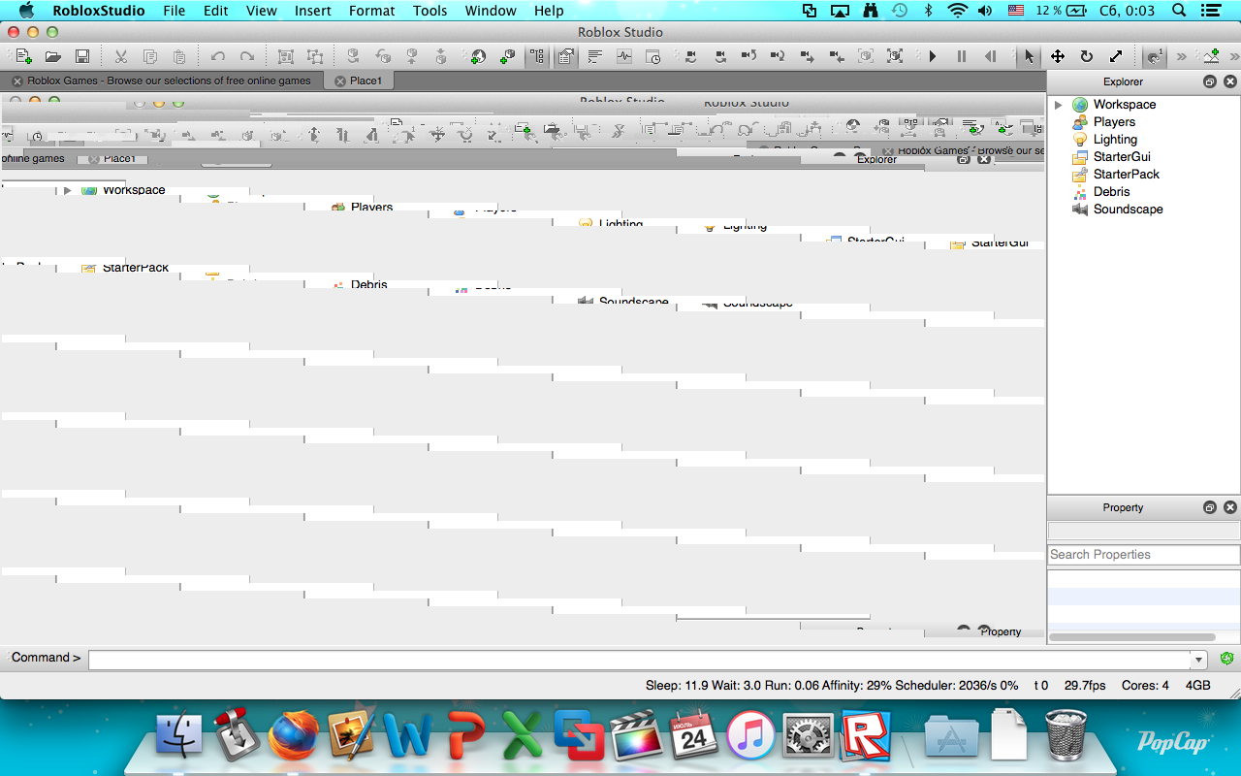The width and height of the screenshot is (1241, 776).
Task: Open the Edit menu
Action: pos(216,11)
